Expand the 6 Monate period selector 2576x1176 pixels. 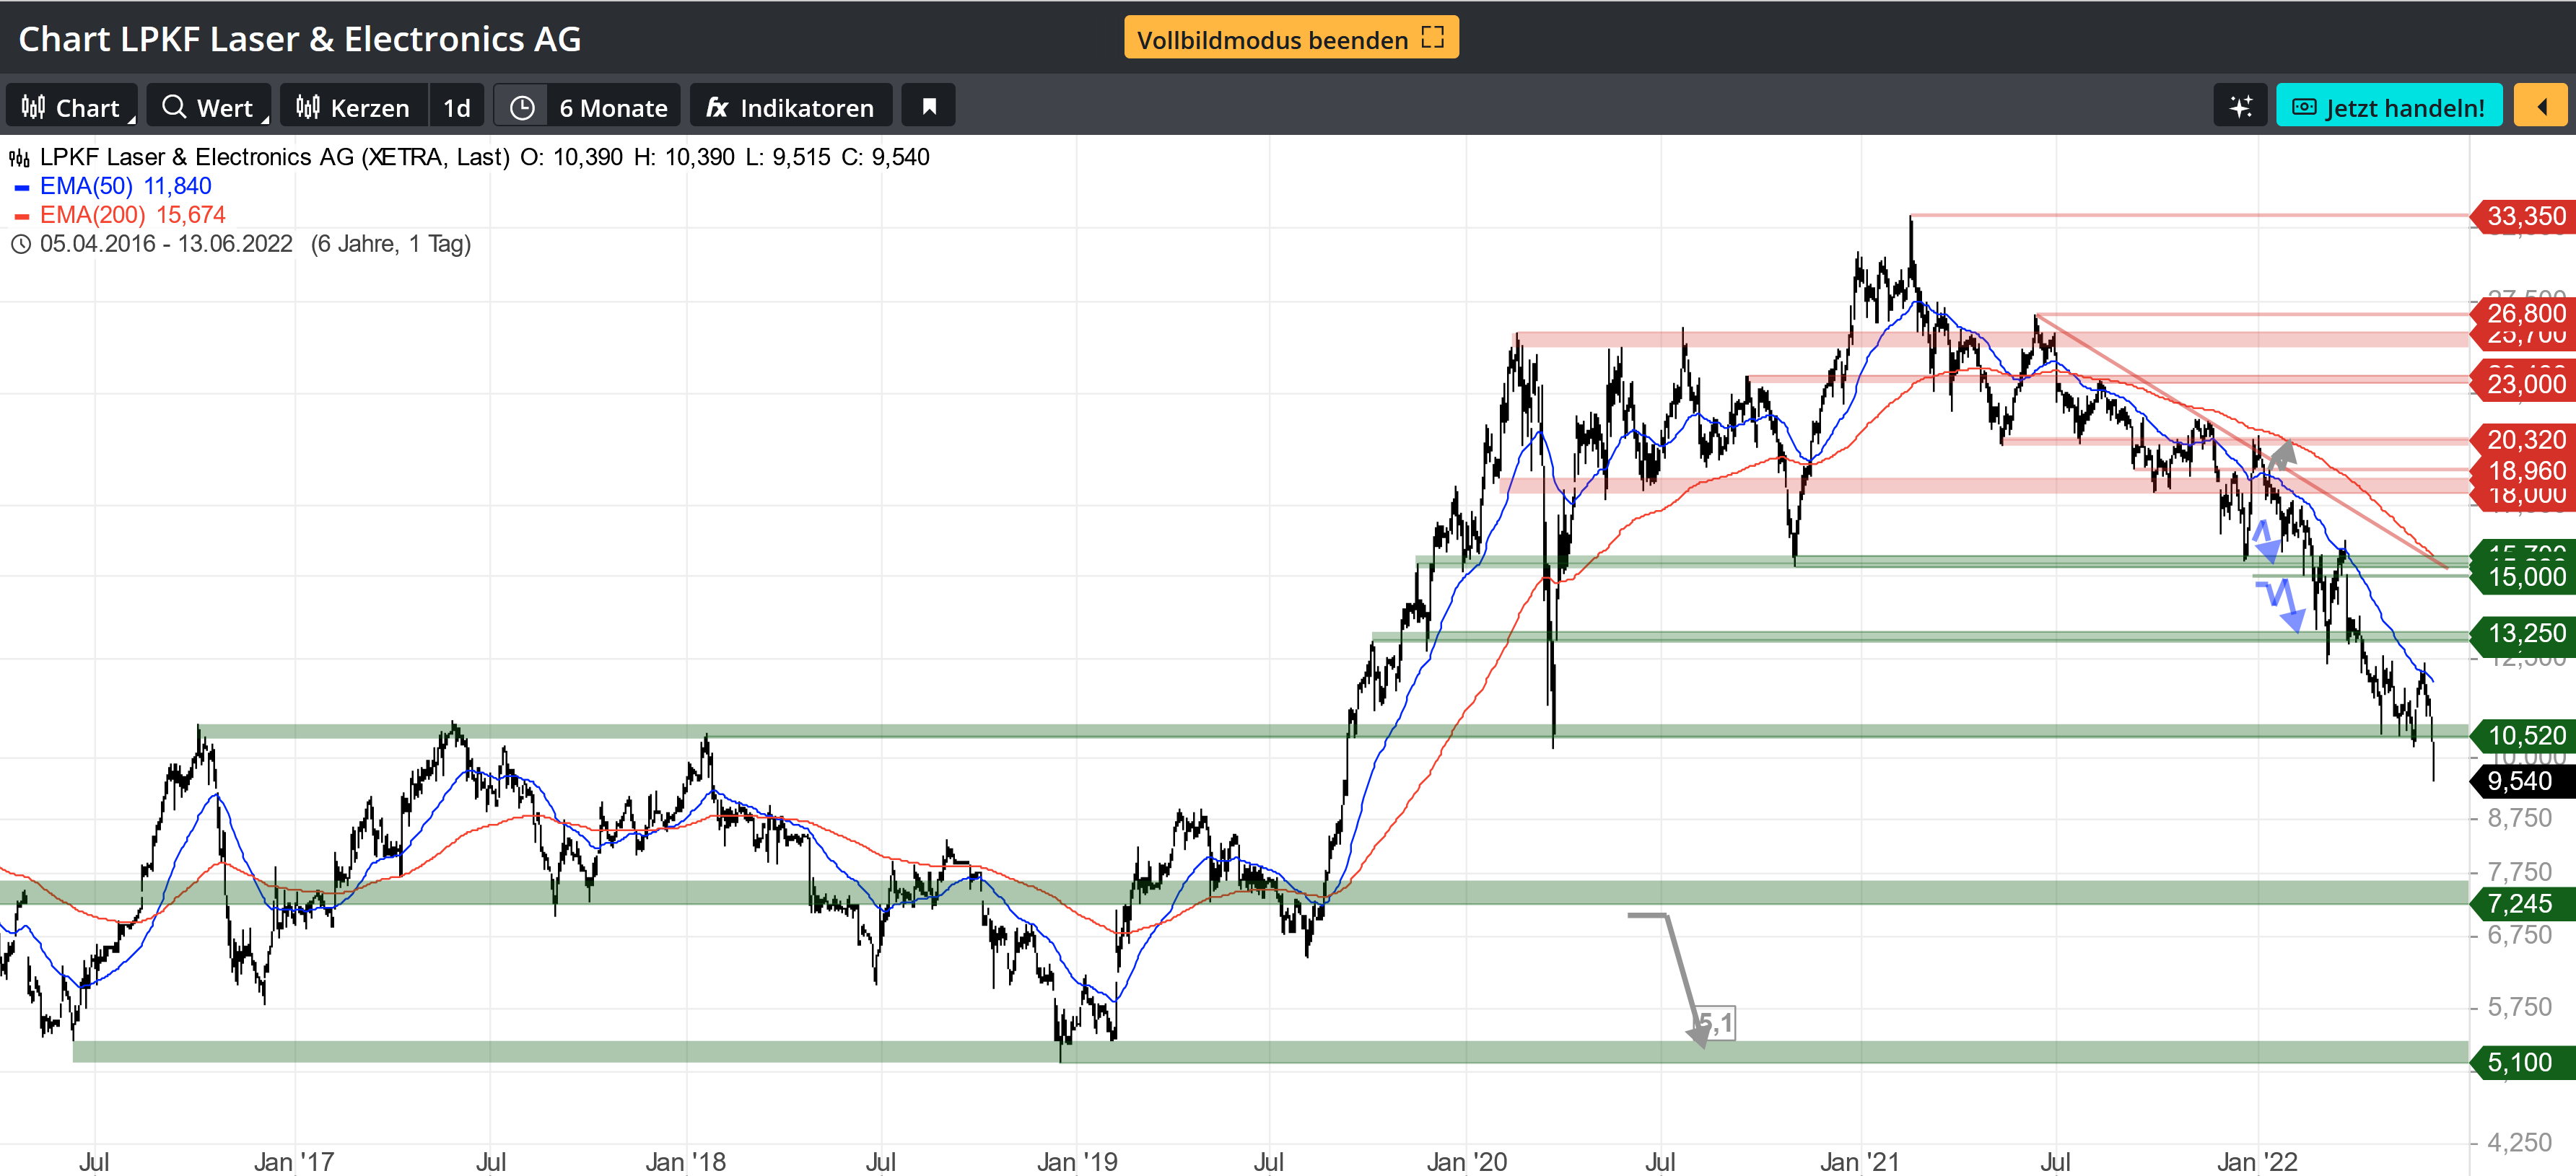pos(612,107)
